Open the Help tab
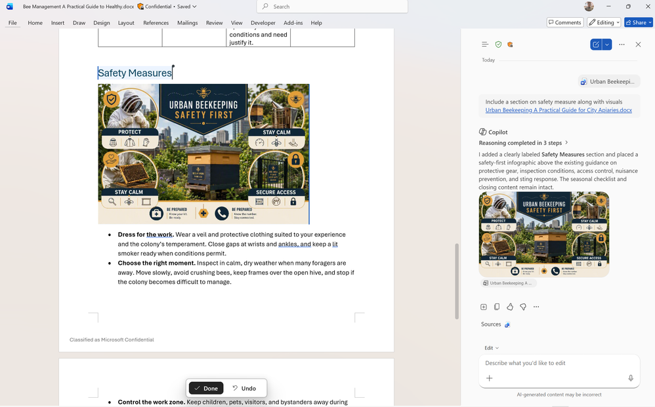The image size is (655, 407). click(x=316, y=22)
